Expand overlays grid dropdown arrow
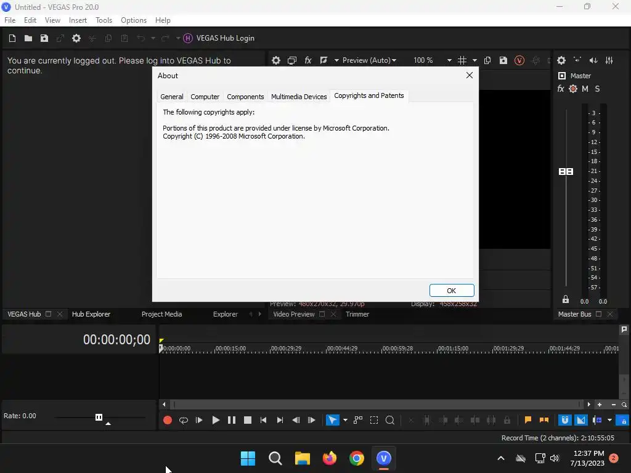This screenshot has width=631, height=473. tap(474, 60)
